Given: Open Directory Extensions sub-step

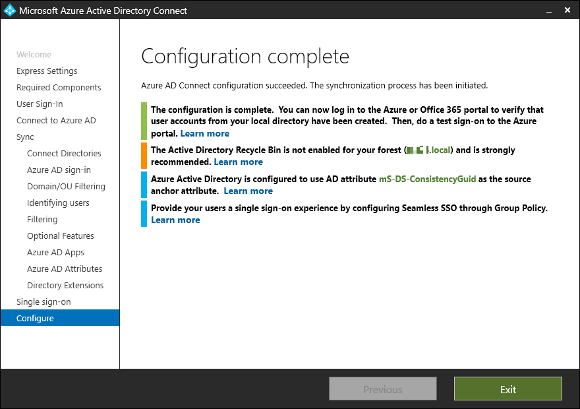Looking at the screenshot, I should click(65, 286).
